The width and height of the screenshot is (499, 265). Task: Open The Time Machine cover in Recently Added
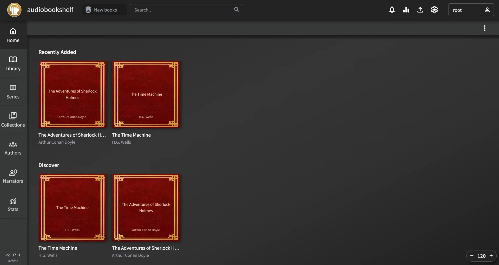(x=146, y=94)
